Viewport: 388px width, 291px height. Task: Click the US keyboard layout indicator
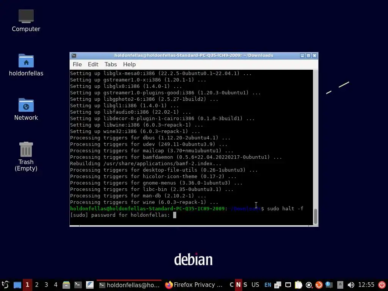coord(255,285)
